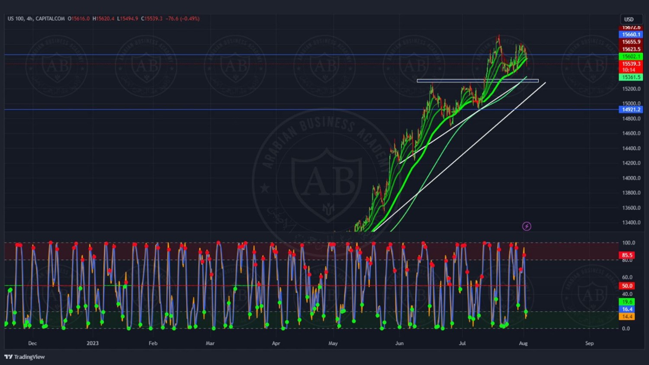649x365 pixels.
Task: Click the Aug label on time axis
Action: (523, 343)
